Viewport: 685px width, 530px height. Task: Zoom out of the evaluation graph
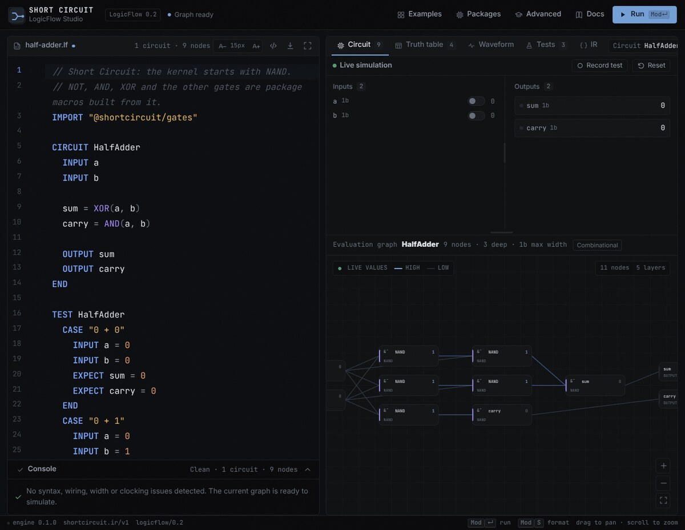pyautogui.click(x=663, y=483)
